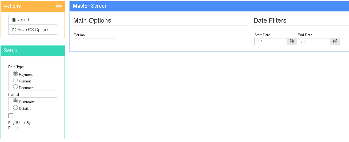349x142 pixels.
Task: Select the Document date type
Action: [15, 87]
